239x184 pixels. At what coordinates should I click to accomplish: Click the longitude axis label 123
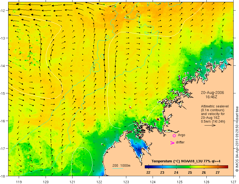coord(126,182)
